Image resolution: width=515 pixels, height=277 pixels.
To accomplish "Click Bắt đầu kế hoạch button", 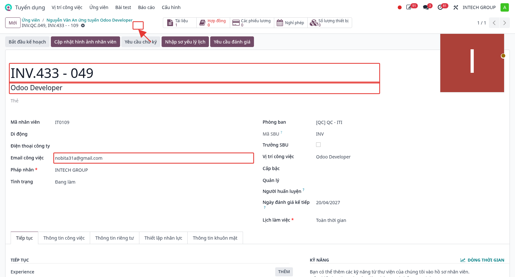I will tap(27, 42).
